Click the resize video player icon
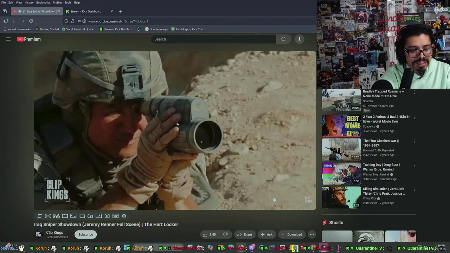The width and height of the screenshot is (450, 253). pos(73,216)
